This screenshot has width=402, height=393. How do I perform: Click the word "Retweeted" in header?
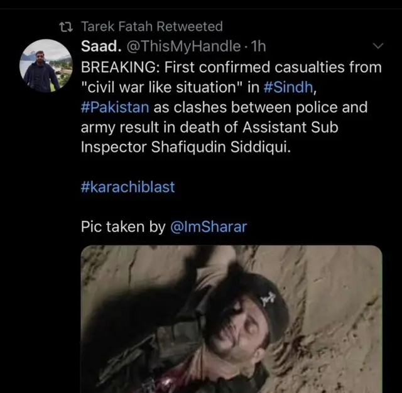tap(189, 26)
